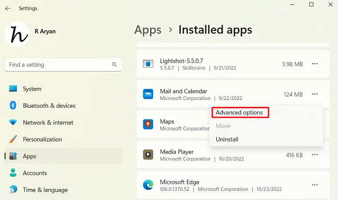Open Time & language settings
Screen dimensions: 338x200
pos(63,190)
